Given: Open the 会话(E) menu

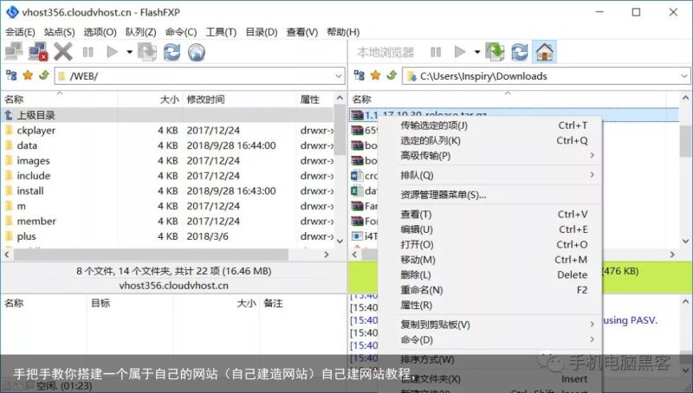Looking at the screenshot, I should pyautogui.click(x=20, y=32).
